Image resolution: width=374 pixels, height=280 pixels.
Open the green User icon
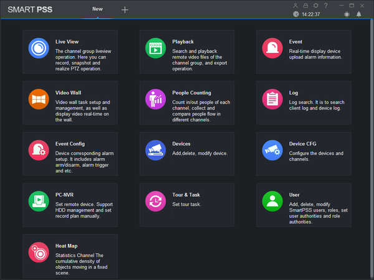(272, 201)
